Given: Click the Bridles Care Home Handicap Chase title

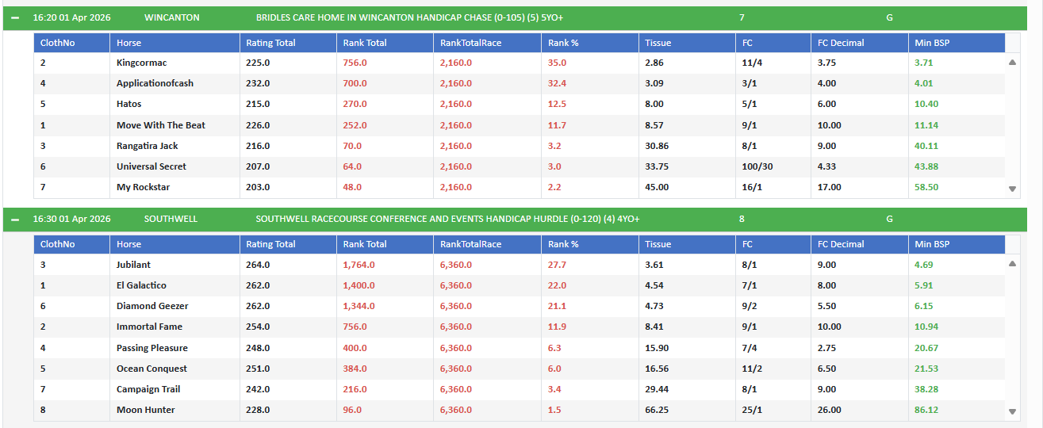Looking at the screenshot, I should click(409, 17).
